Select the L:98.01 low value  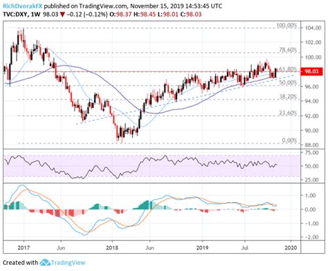tap(167, 15)
